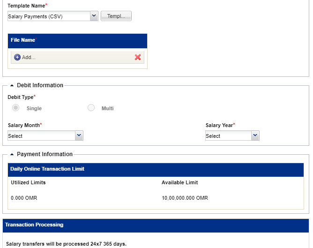This screenshot has width=313, height=248.
Task: Click the Transaction Processing header
Action: (156, 225)
